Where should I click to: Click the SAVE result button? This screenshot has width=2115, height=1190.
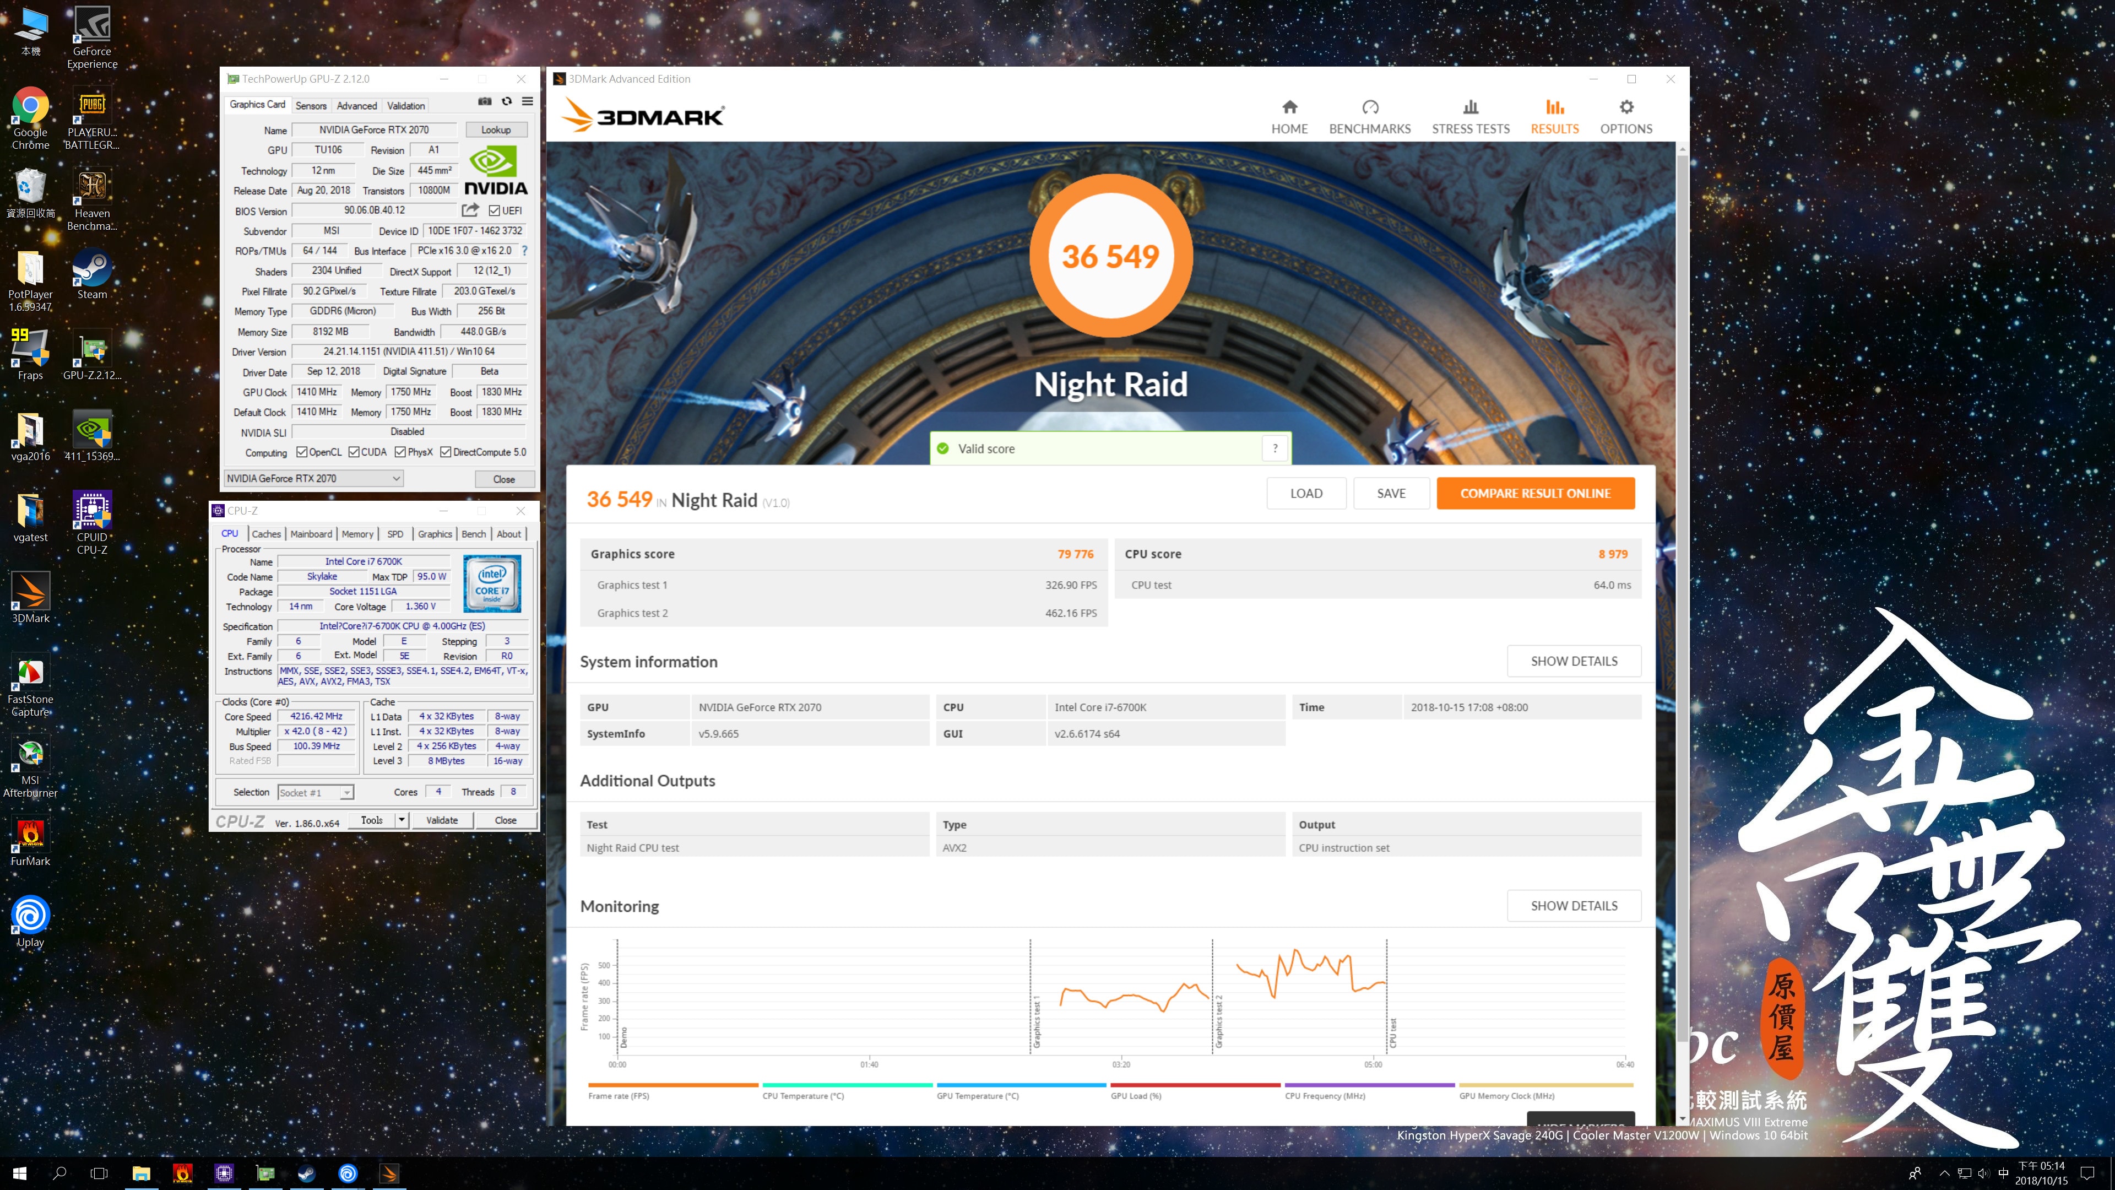point(1391,494)
